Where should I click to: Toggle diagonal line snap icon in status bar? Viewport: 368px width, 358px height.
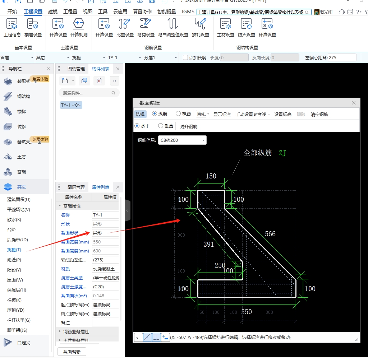pyautogui.click(x=147, y=338)
